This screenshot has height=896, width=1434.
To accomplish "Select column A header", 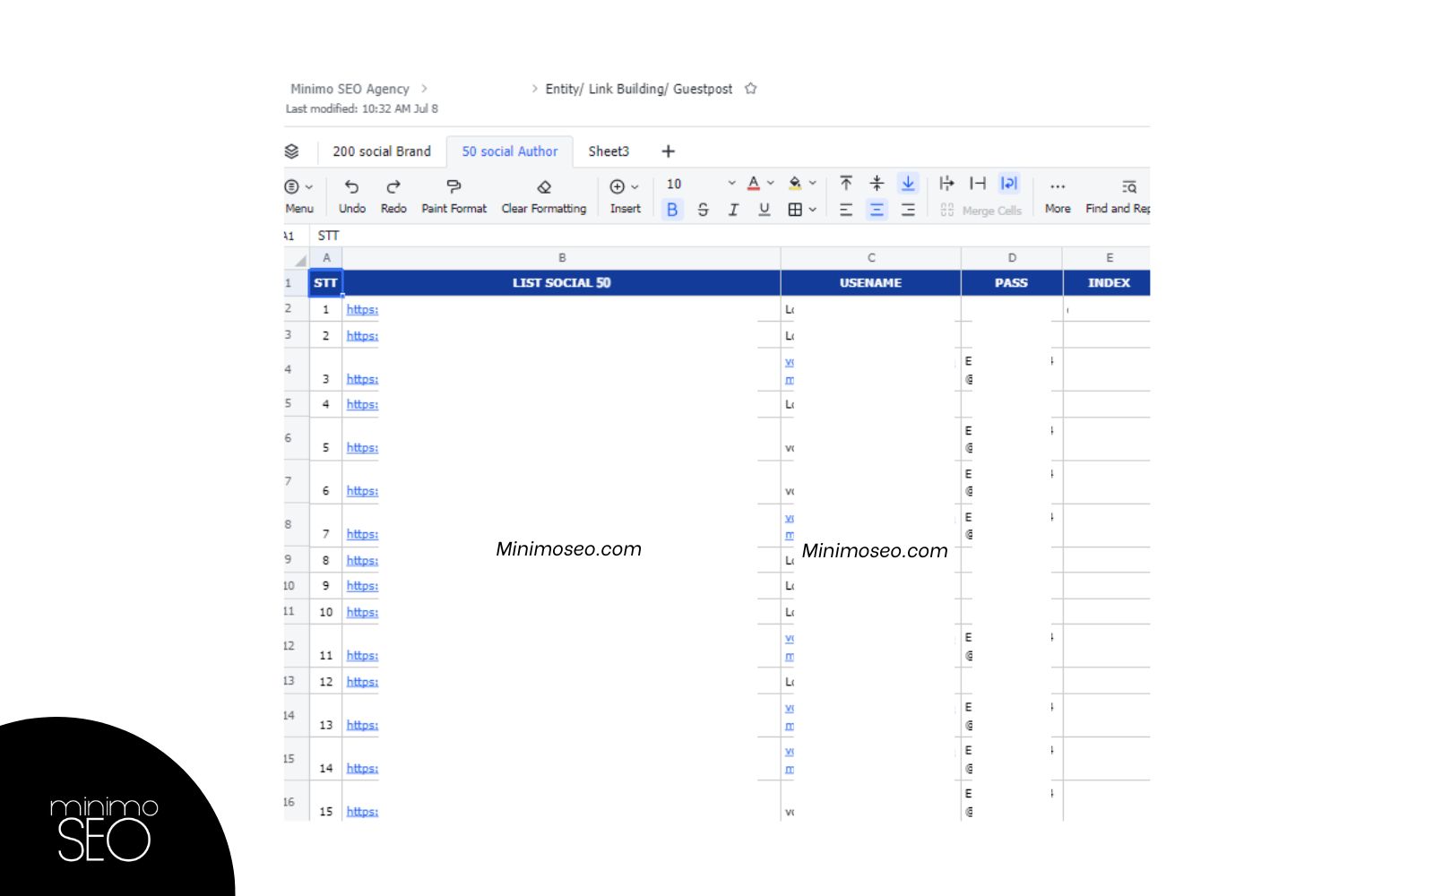I will tap(326, 258).
